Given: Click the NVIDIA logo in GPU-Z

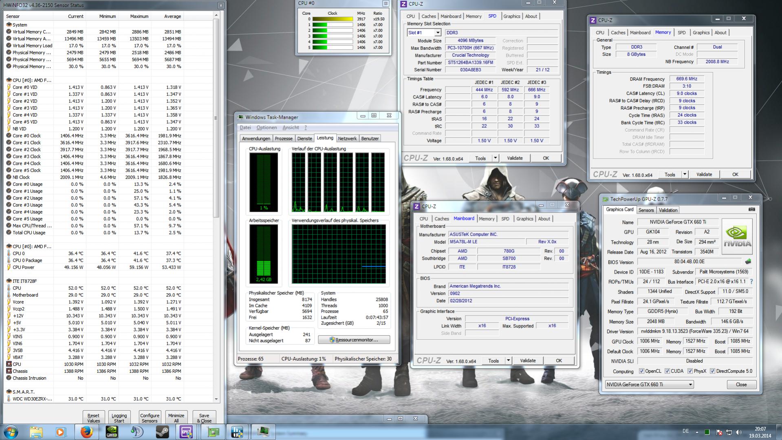Looking at the screenshot, I should click(x=737, y=236).
